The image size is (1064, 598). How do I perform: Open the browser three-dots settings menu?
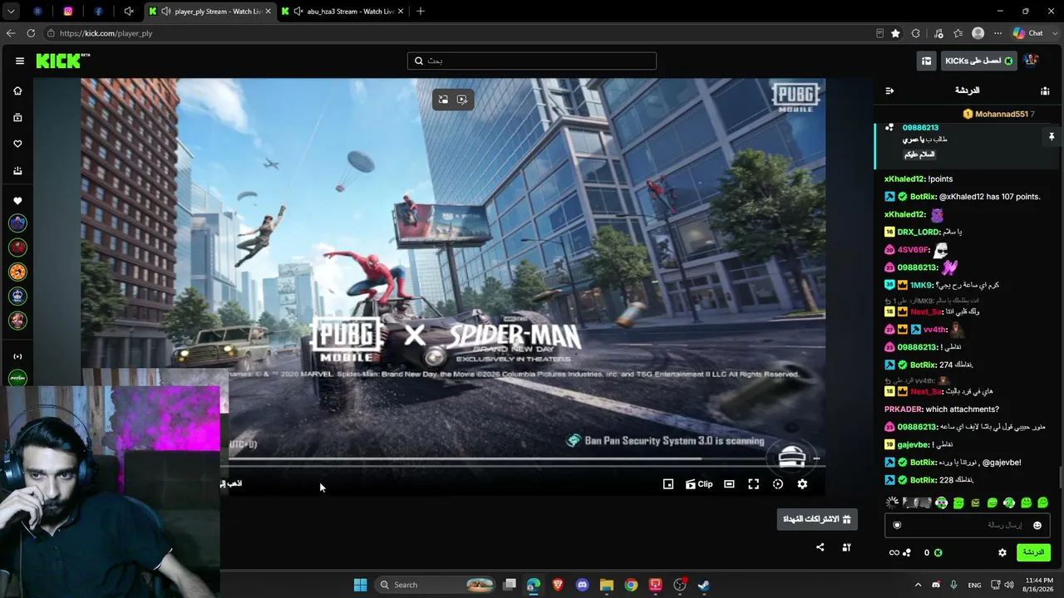[997, 33]
